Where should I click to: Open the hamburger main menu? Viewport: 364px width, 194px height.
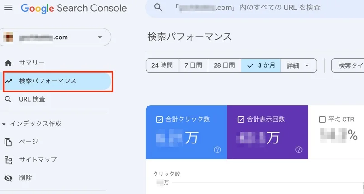point(8,8)
